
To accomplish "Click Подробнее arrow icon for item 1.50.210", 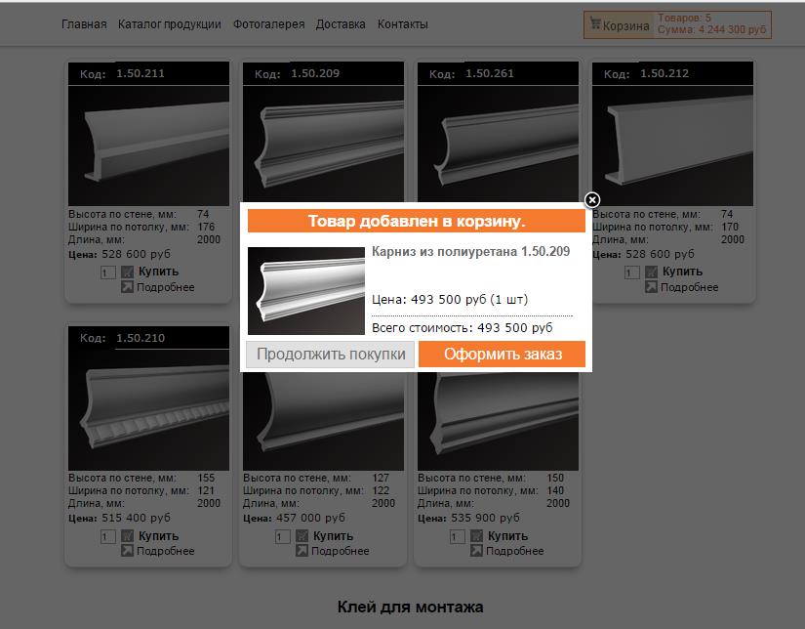I will tap(127, 551).
